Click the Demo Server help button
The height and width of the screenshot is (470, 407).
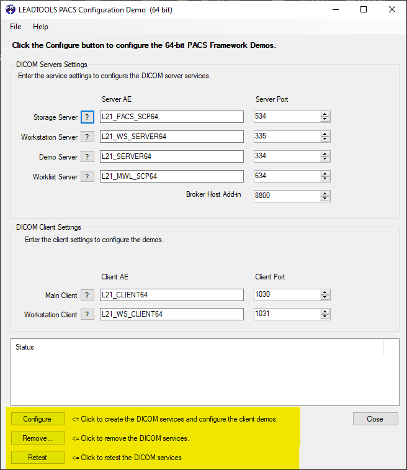pyautogui.click(x=87, y=156)
